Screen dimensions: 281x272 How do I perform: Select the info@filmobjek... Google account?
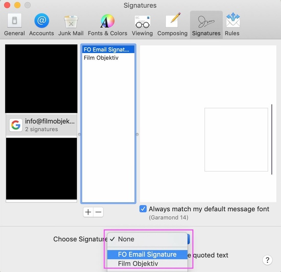pos(41,125)
